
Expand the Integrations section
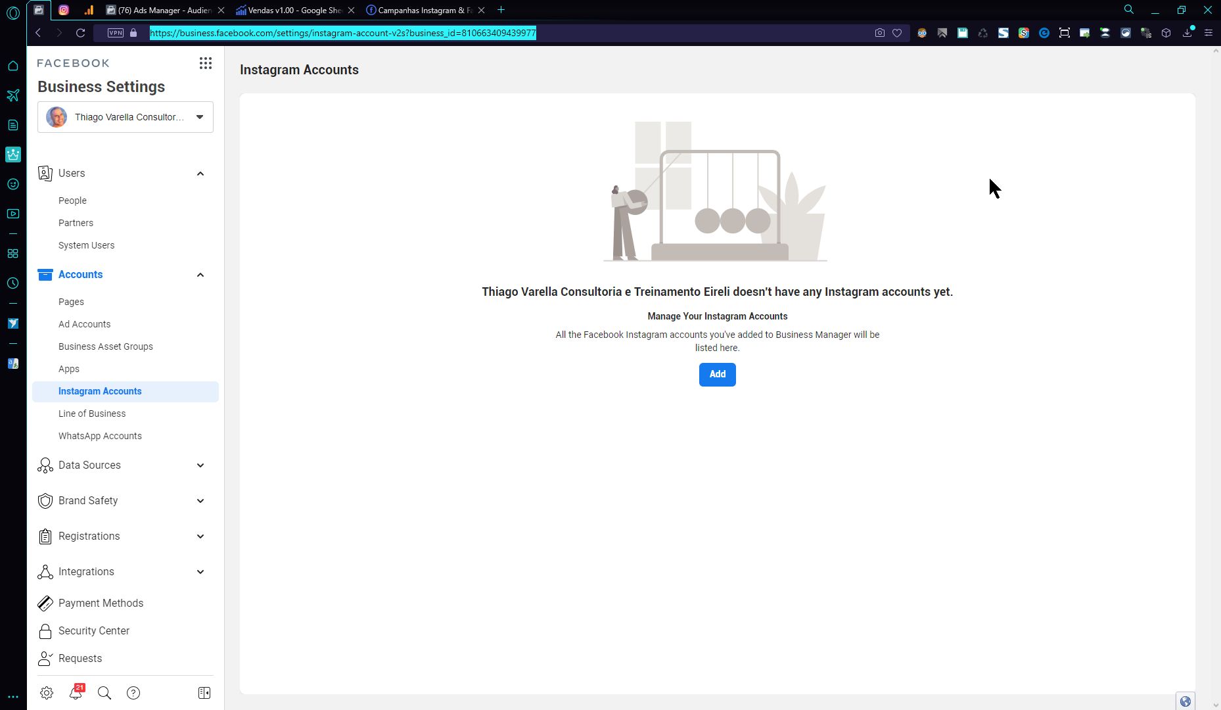click(x=200, y=572)
